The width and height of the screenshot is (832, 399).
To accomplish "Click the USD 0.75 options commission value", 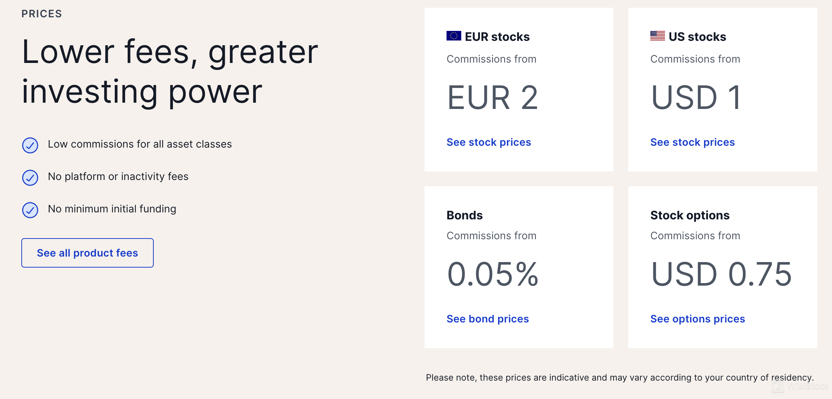I will coord(721,274).
